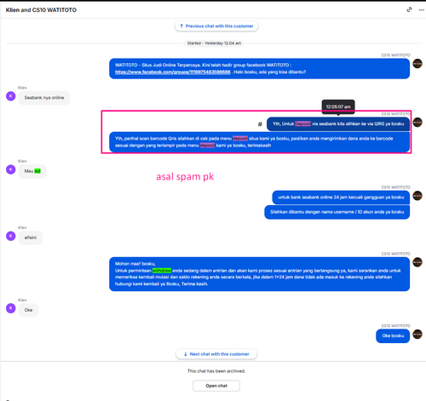Click message about scan barcode Qris
The height and width of the screenshot is (401, 426).
[259, 142]
